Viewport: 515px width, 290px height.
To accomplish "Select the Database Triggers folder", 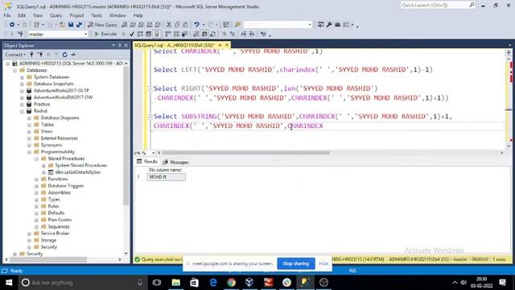I will tap(66, 186).
